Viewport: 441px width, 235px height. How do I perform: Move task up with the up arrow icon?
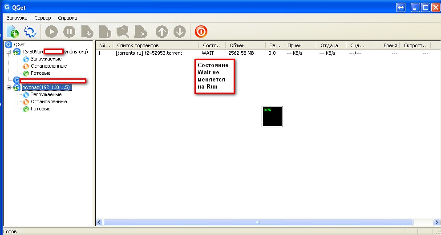click(x=162, y=32)
